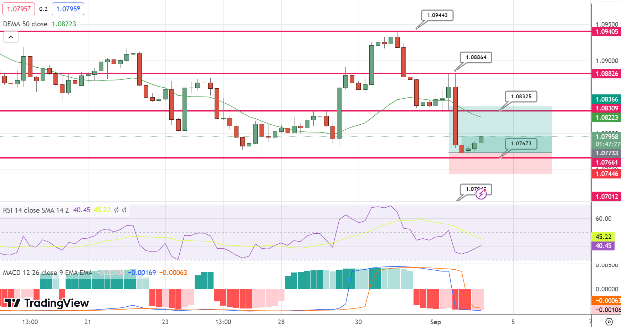621x327 pixels.
Task: Click the 21 date label on time axis
Action: coord(88,322)
